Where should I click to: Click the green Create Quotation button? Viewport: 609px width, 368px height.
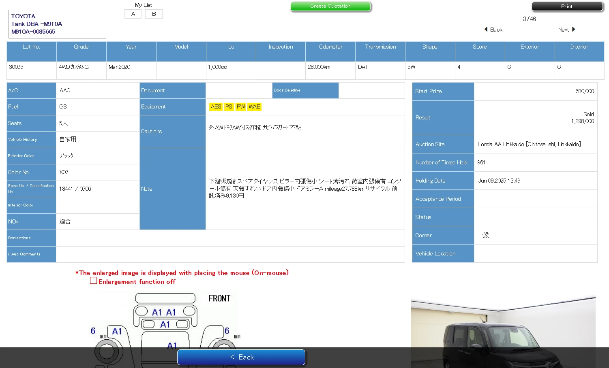tap(330, 6)
